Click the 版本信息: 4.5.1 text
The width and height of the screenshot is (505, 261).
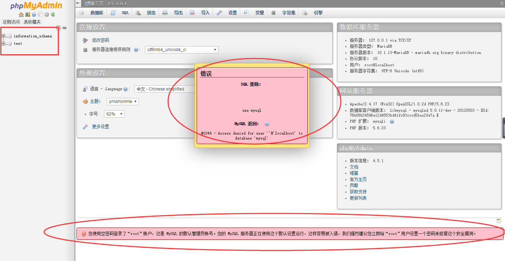point(367,161)
